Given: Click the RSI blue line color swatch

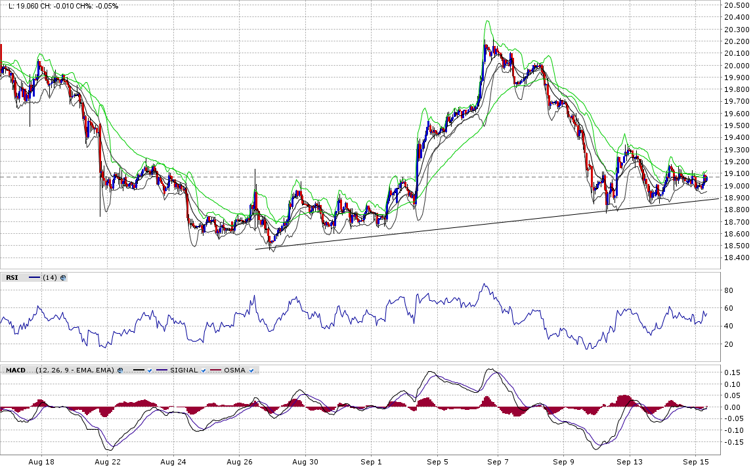Looking at the screenshot, I should click(35, 278).
